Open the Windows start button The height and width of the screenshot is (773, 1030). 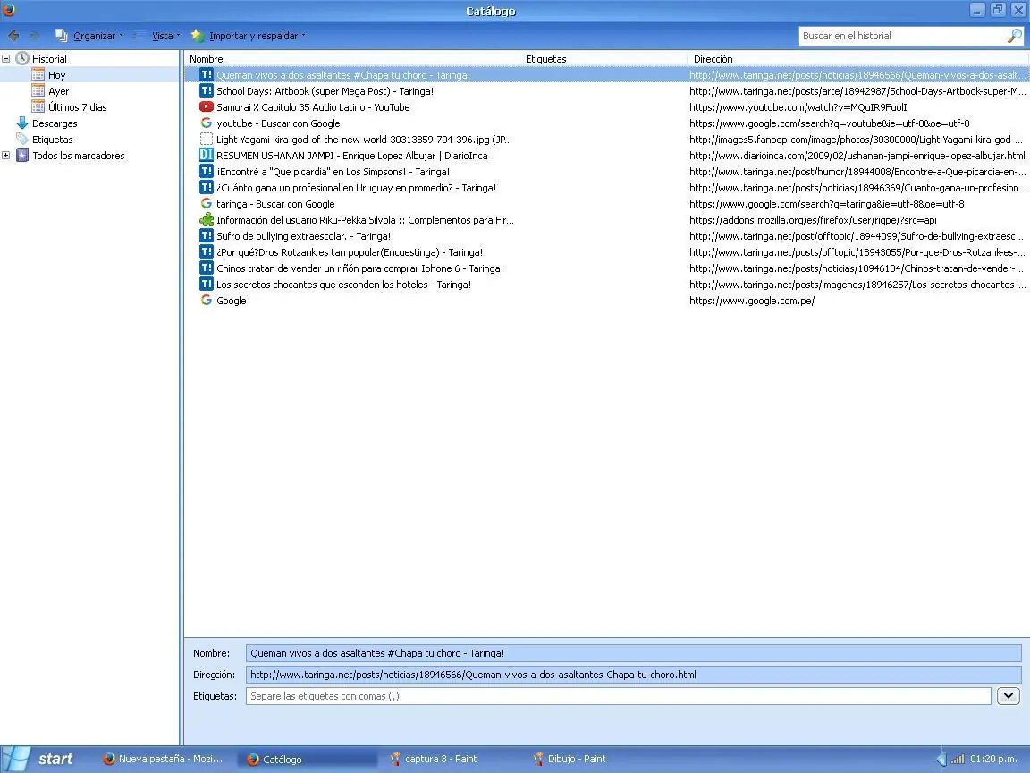point(39,760)
